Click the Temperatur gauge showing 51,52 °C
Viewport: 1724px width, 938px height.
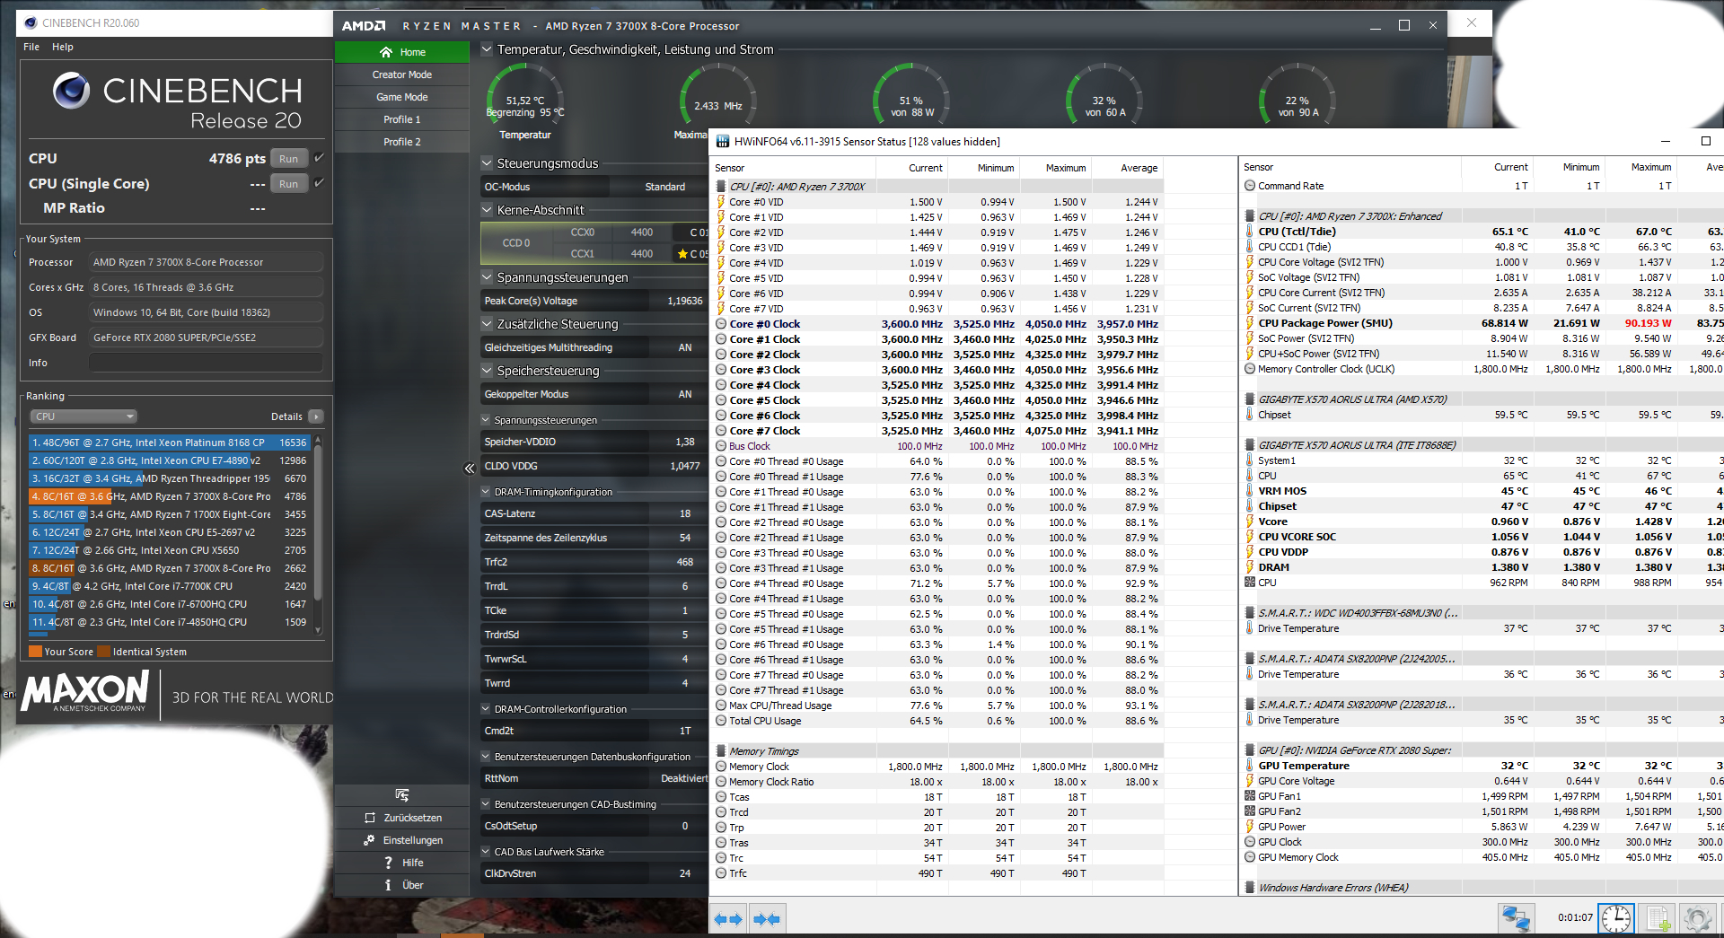(x=525, y=95)
